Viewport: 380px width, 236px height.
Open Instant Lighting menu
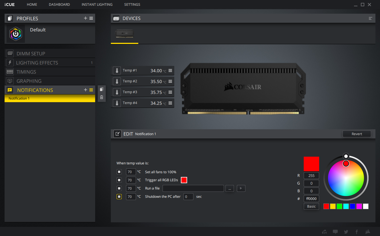97,5
